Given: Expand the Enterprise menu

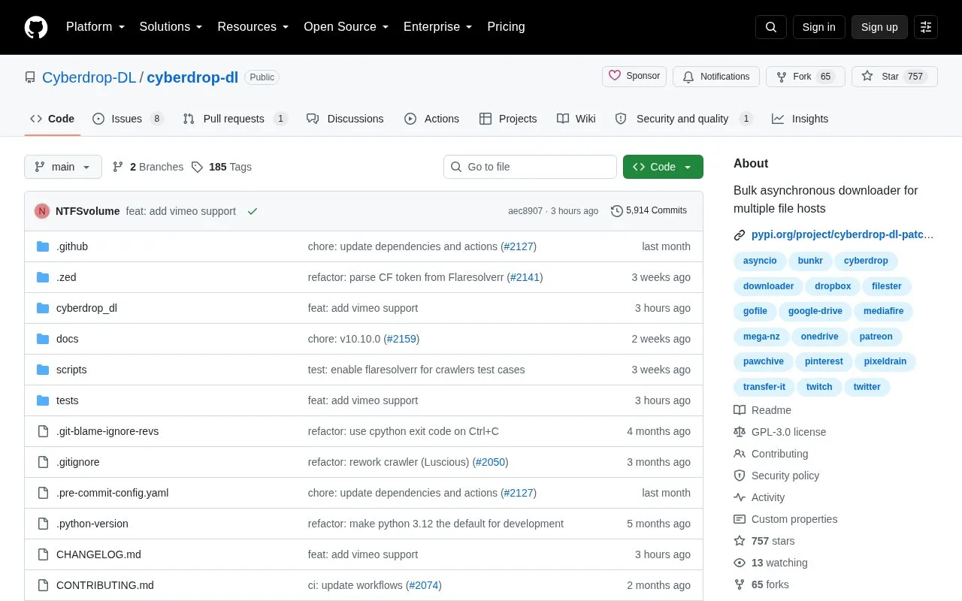Looking at the screenshot, I should pos(438,27).
